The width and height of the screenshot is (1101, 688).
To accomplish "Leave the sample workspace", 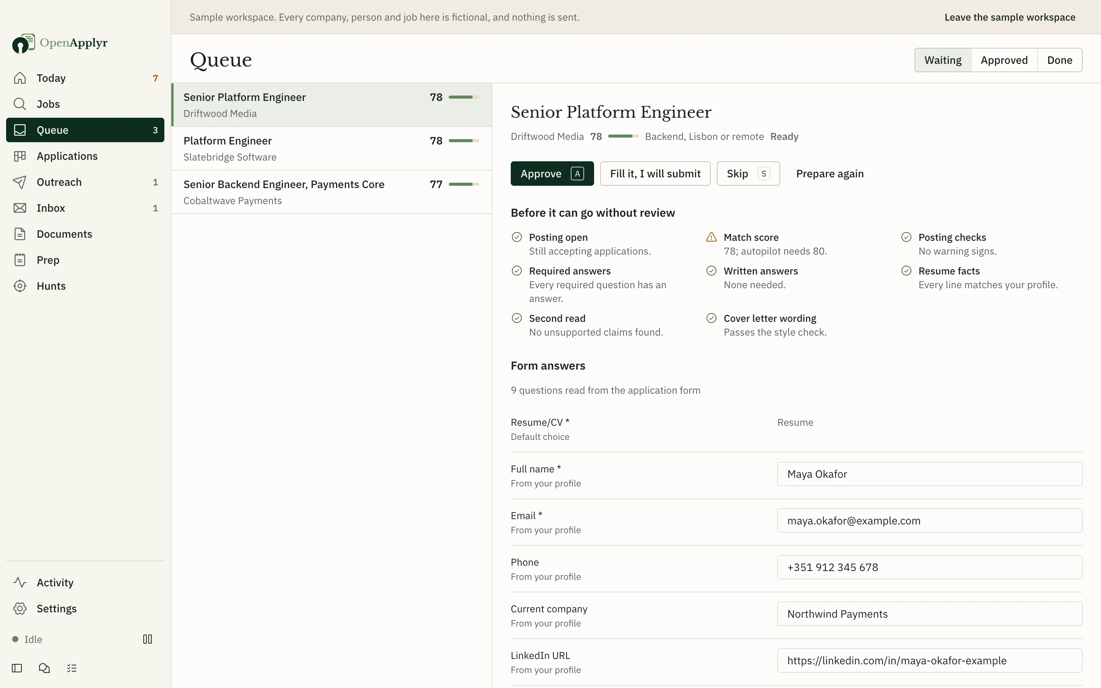I will click(1010, 17).
